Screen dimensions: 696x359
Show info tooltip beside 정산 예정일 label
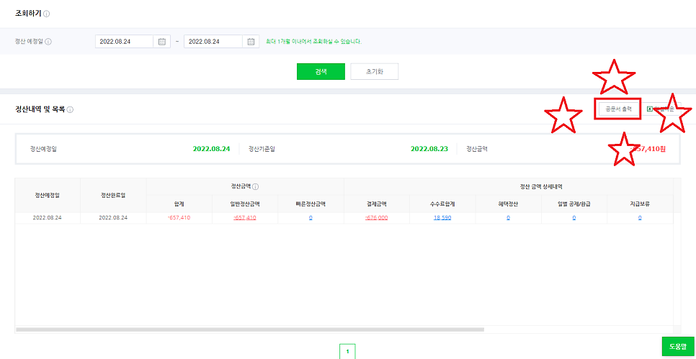point(48,42)
